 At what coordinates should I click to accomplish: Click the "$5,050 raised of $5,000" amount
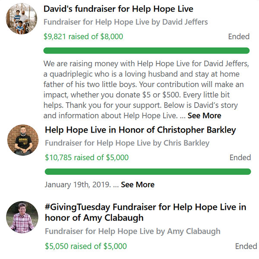[x=86, y=246]
